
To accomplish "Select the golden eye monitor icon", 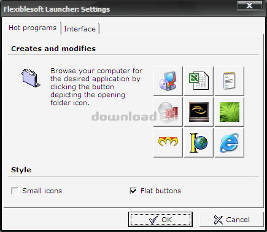I will [x=199, y=112].
